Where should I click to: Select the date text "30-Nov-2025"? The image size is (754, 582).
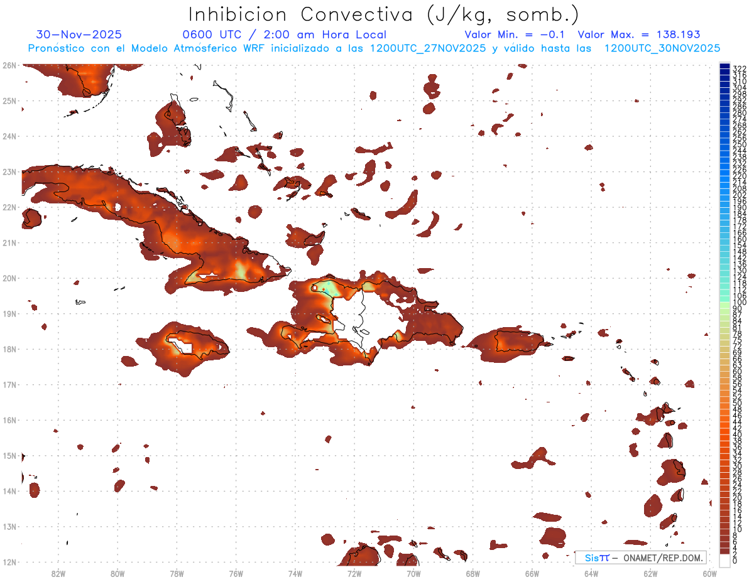point(79,35)
